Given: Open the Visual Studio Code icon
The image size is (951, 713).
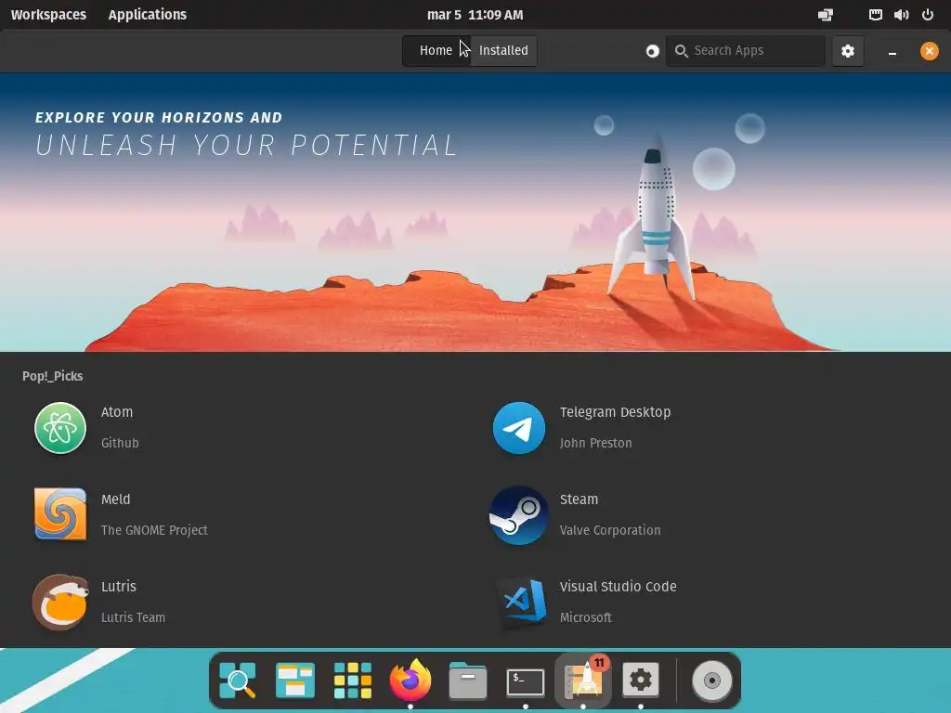Looking at the screenshot, I should point(522,602).
